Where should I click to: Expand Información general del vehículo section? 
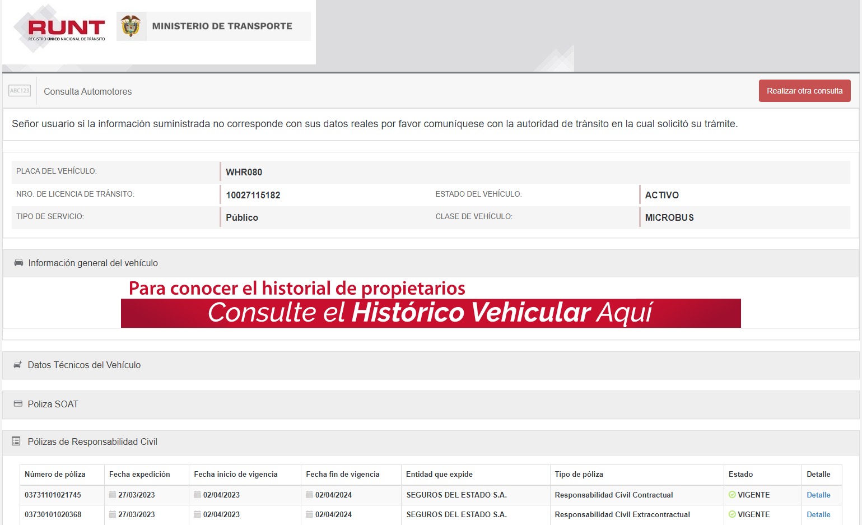(x=93, y=263)
